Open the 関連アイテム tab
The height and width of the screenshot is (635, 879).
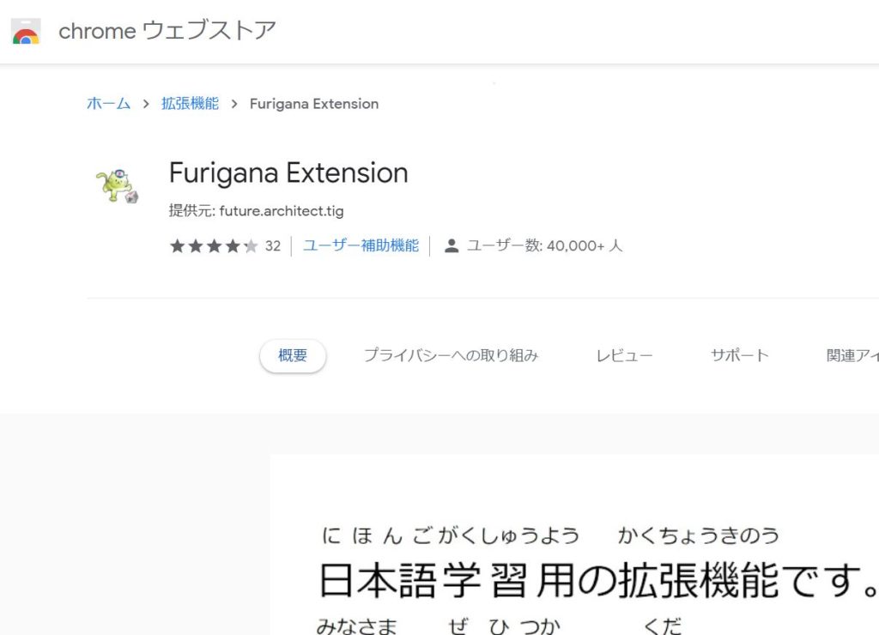pos(852,355)
